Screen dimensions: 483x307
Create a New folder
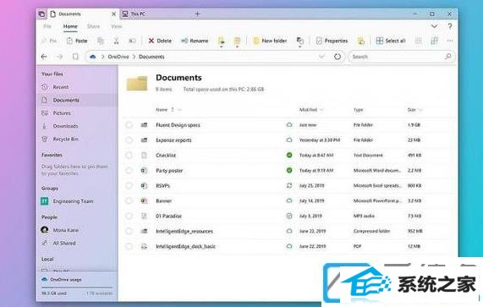(x=270, y=41)
